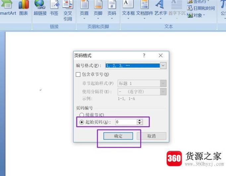Insert an object (对象)
Image resolution: width=226 pixels, height=176 pixels.
pos(196,15)
